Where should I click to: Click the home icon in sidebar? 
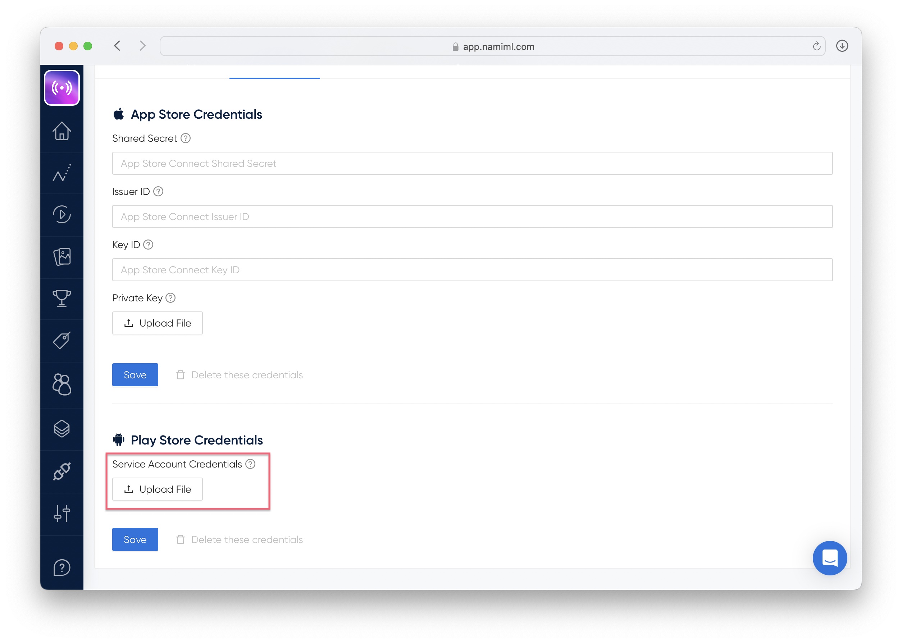[x=62, y=131]
